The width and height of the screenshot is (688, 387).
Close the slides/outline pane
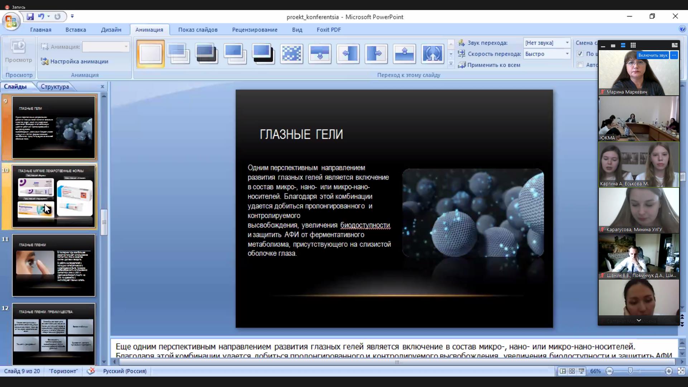click(102, 86)
